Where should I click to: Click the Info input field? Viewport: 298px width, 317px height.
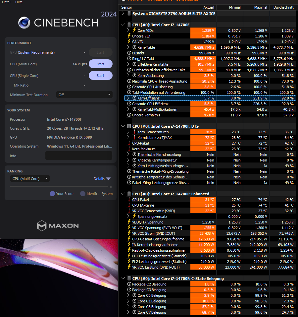79,156
